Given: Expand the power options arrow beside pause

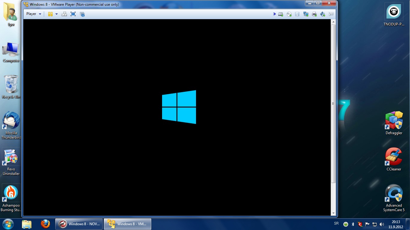Looking at the screenshot, I should click(56, 14).
